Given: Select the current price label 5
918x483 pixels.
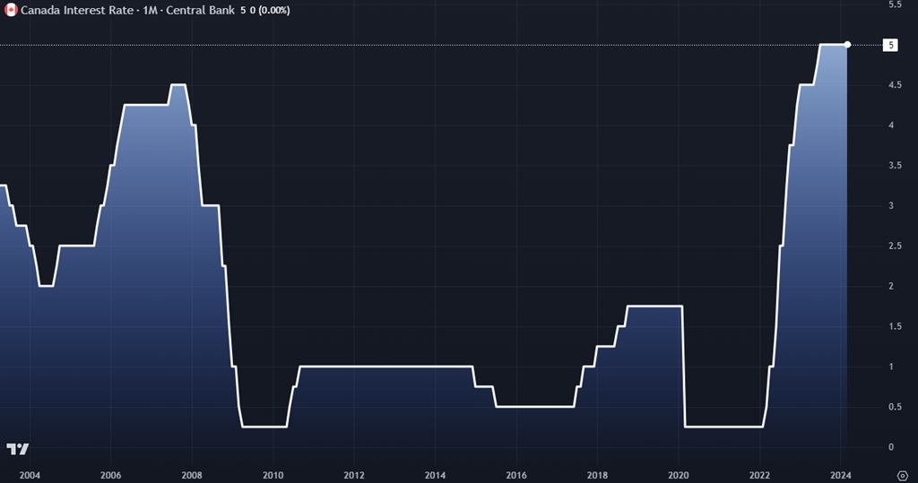Looking at the screenshot, I should click(891, 45).
